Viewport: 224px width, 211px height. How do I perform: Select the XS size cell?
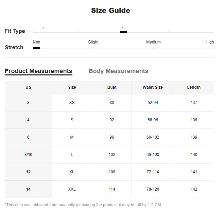72,103
